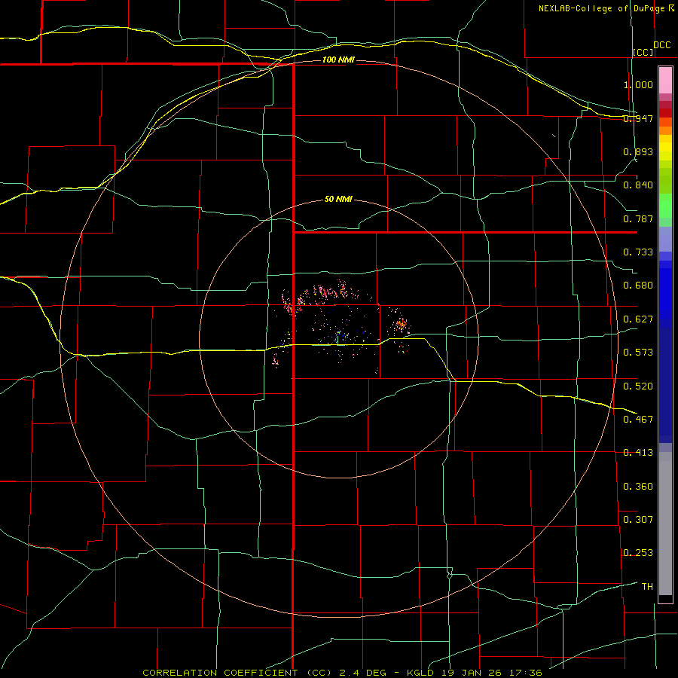Click the 0.520 scale label
678x678 pixels.
click(638, 386)
